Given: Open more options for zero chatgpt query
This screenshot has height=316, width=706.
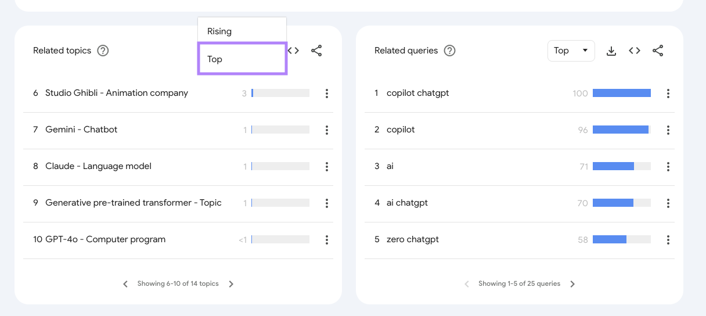Looking at the screenshot, I should [668, 240].
